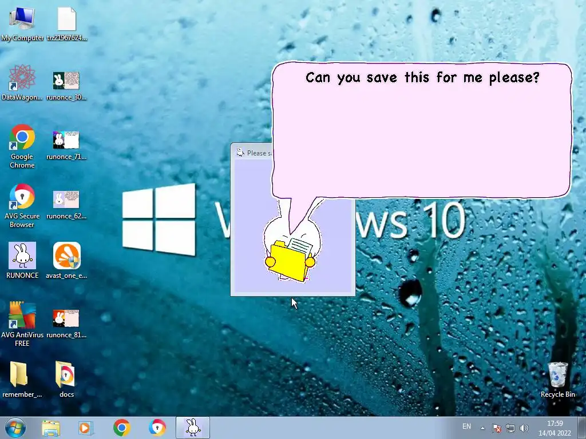
Task: Open AVG Secure Browser from taskbar
Action: point(157,428)
